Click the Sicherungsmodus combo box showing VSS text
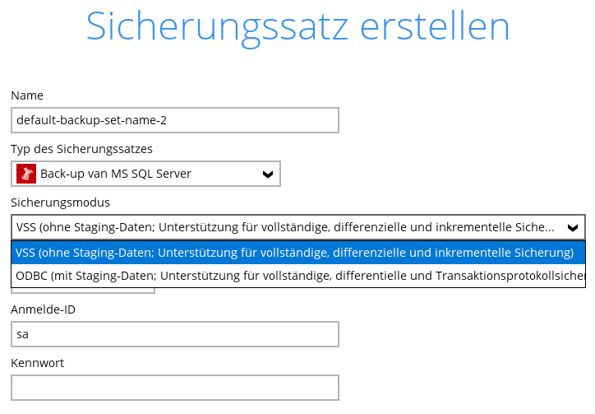 click(298, 227)
